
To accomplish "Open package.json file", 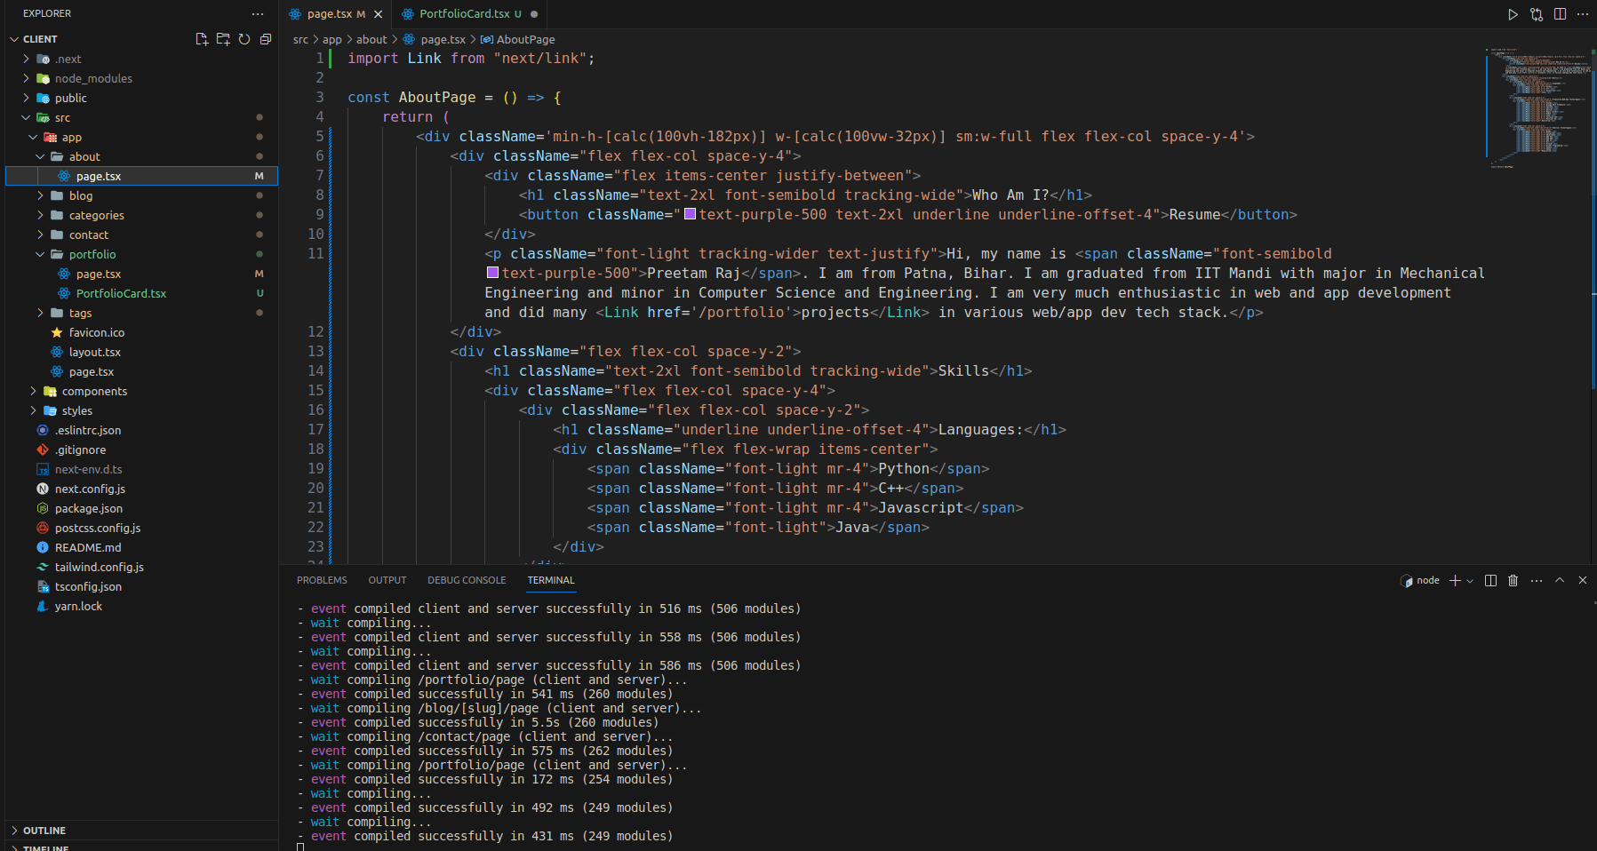I will (88, 508).
